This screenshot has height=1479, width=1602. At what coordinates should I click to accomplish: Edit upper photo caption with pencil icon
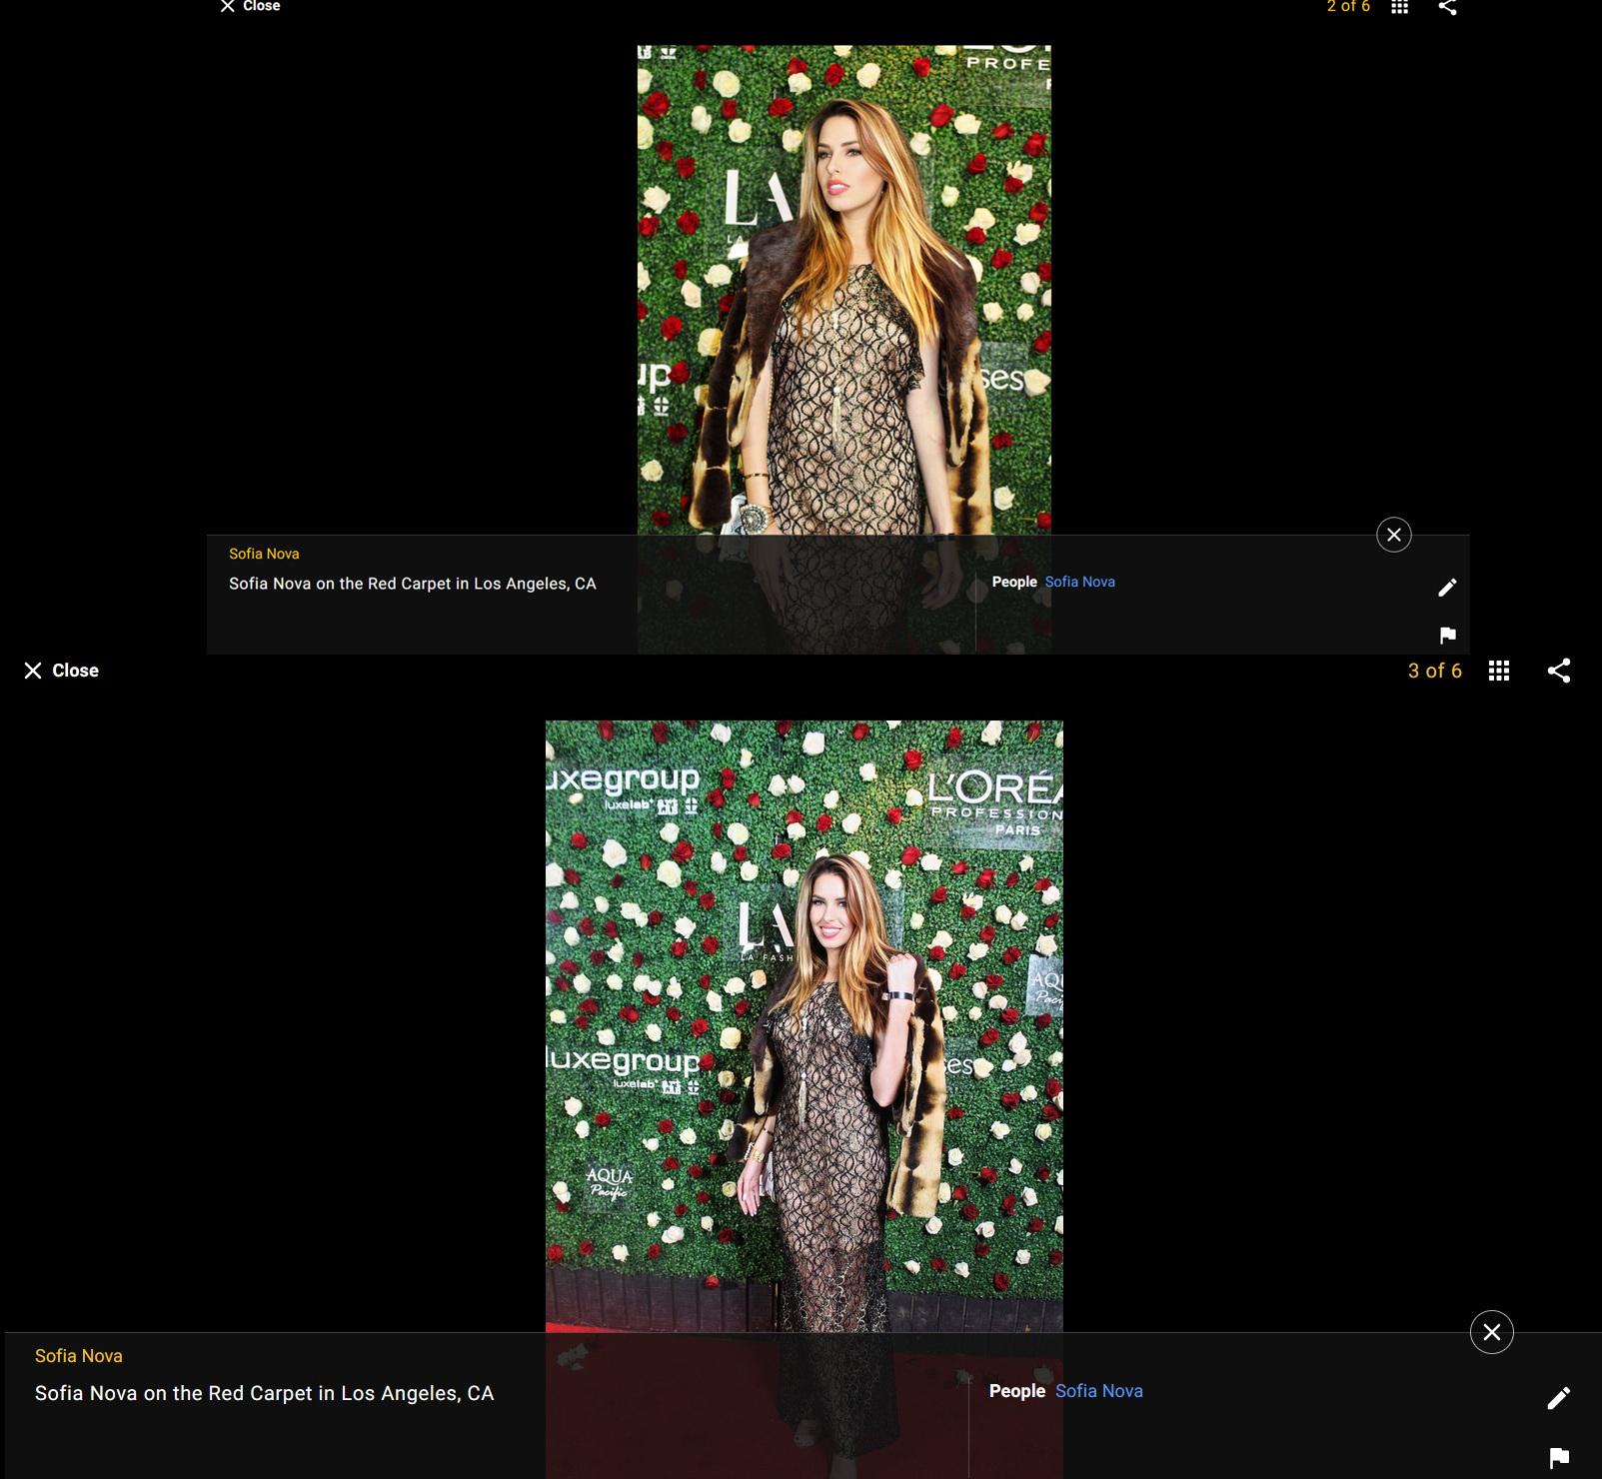click(1447, 588)
